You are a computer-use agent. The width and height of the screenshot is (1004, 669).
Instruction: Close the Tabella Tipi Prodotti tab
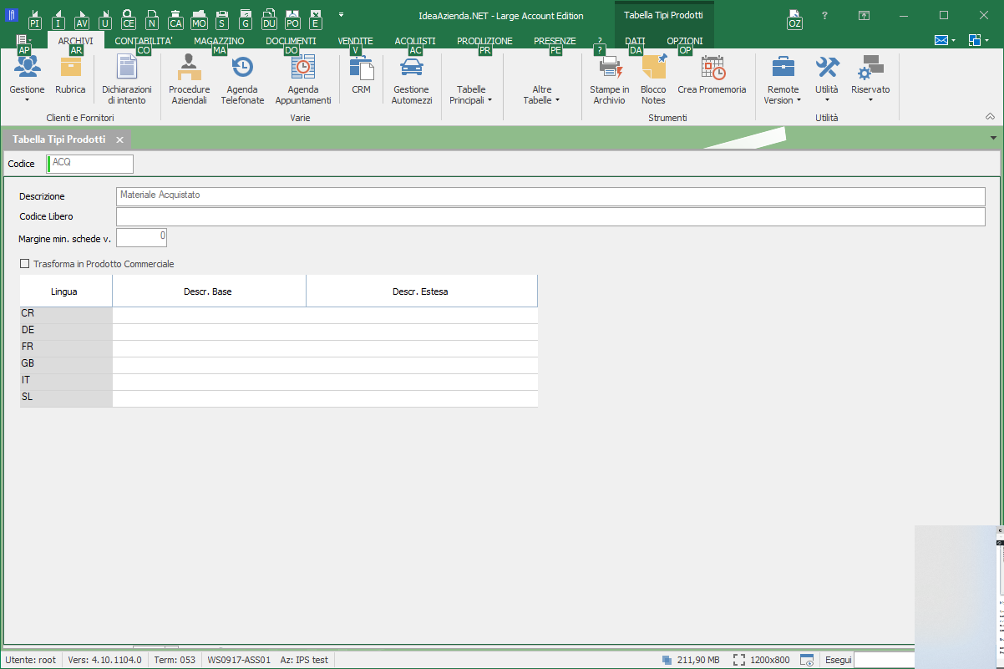tap(120, 139)
